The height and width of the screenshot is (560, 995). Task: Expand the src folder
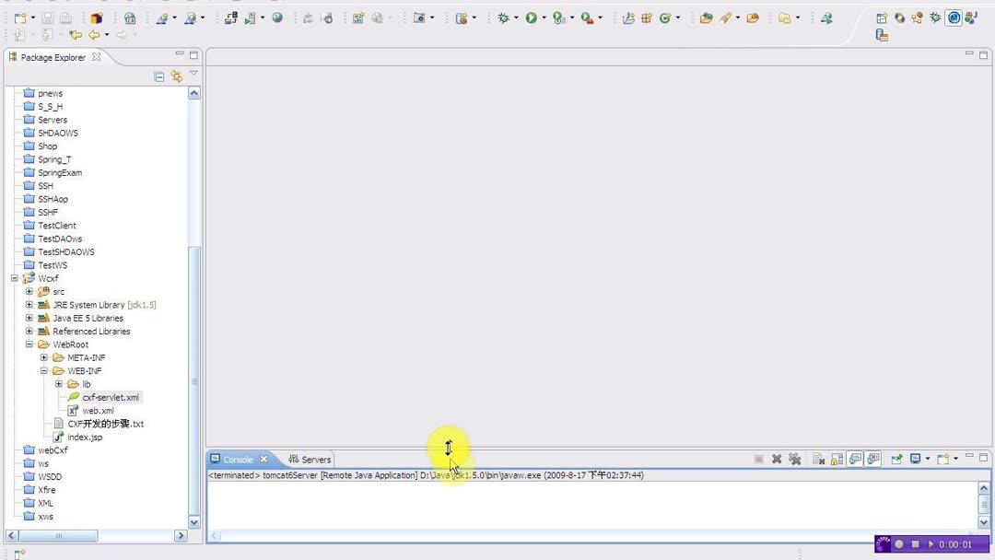(x=29, y=291)
